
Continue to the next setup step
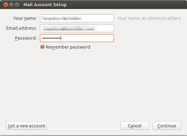pos(167,126)
